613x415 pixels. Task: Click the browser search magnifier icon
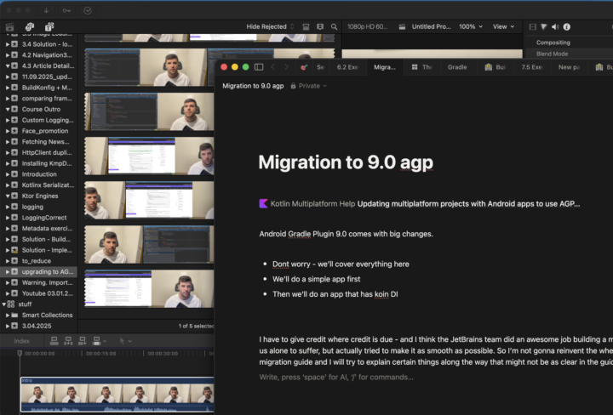[335, 26]
